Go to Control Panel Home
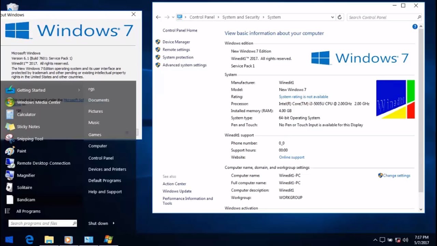 click(x=180, y=30)
